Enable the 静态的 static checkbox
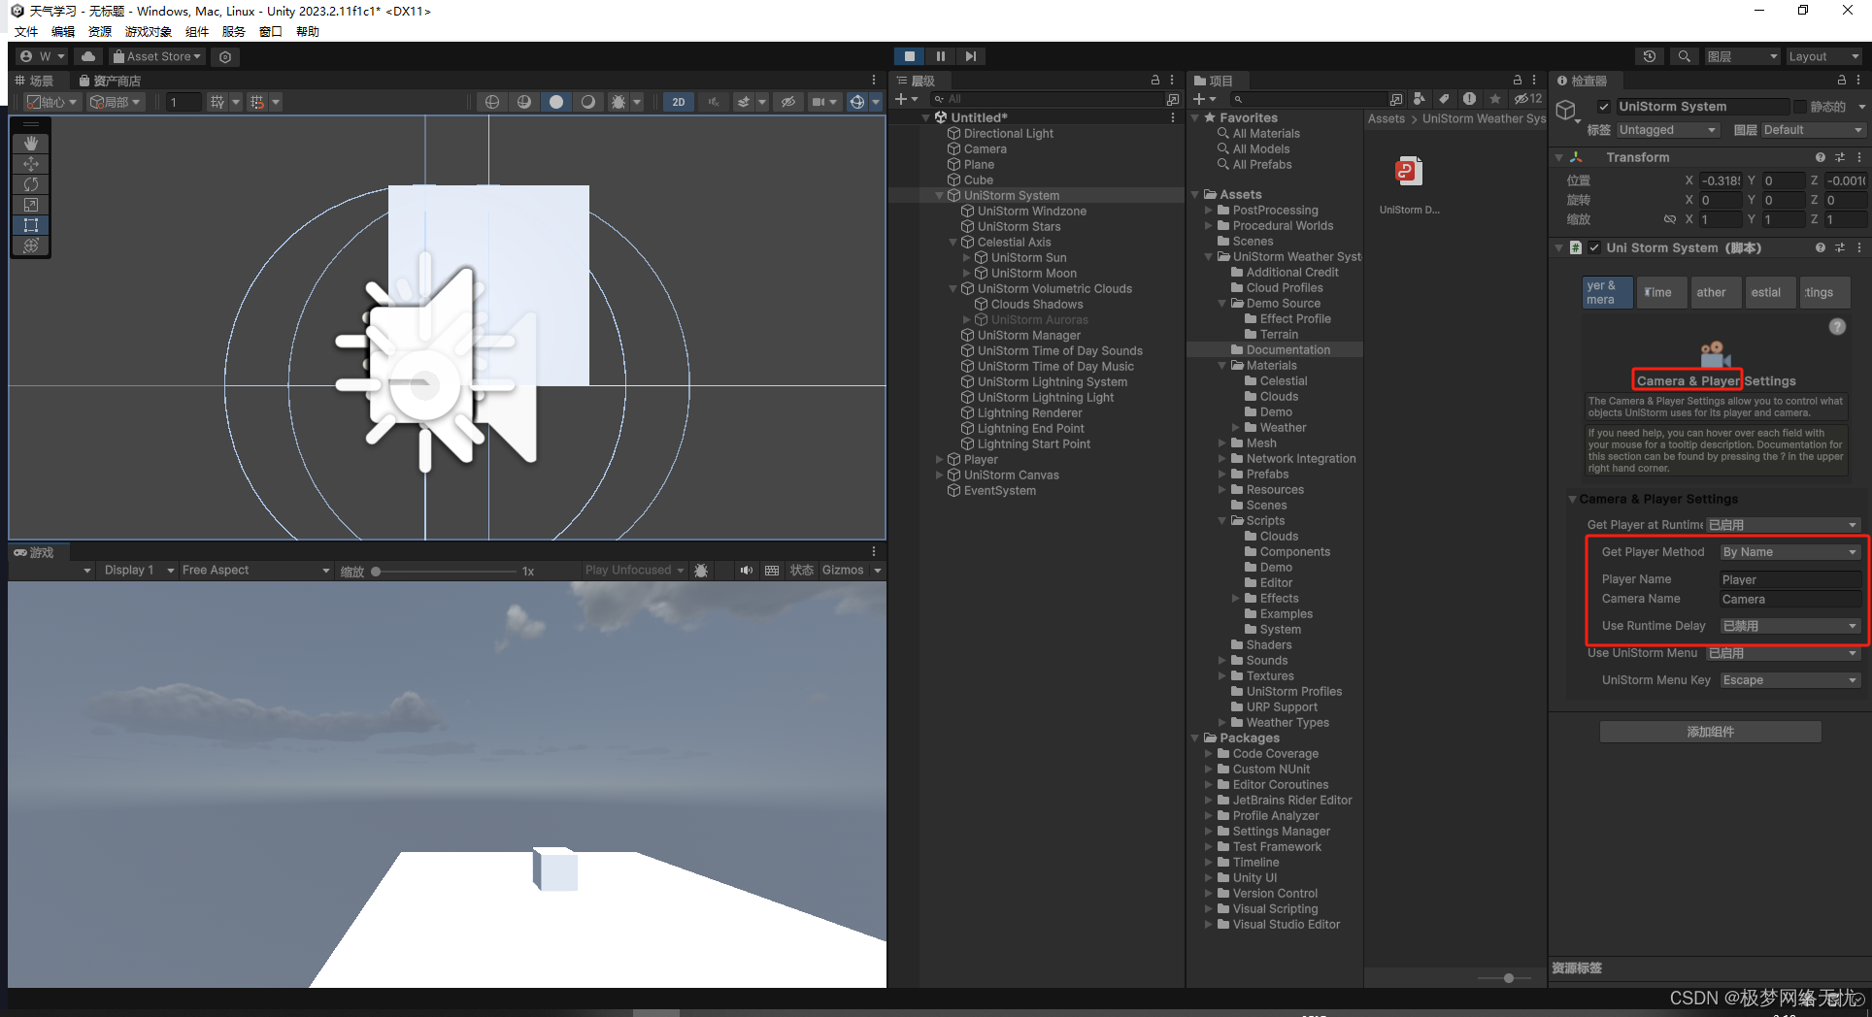 [1801, 107]
